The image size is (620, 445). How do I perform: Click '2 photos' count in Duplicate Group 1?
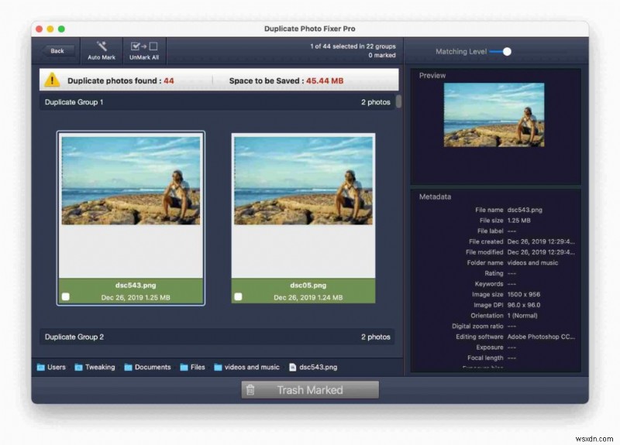(x=376, y=102)
